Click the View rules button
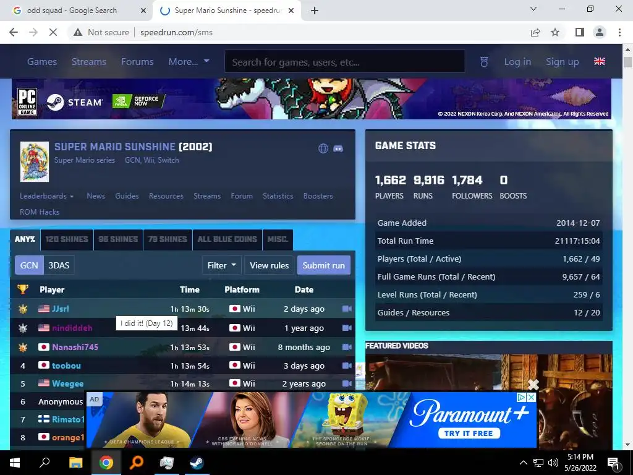This screenshot has width=633, height=475. pyautogui.click(x=270, y=265)
